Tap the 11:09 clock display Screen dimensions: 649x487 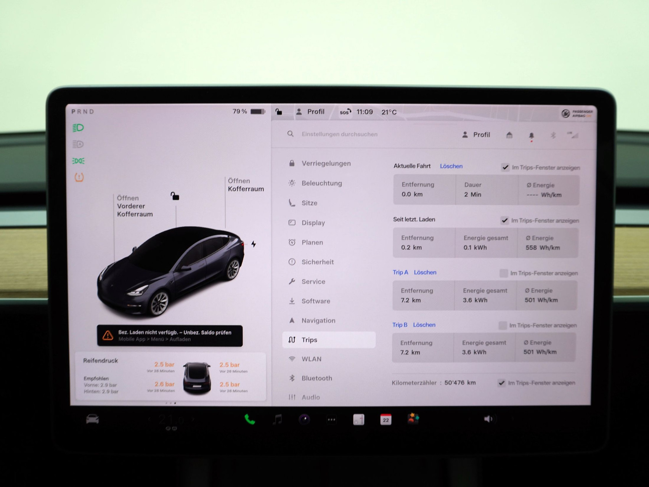(x=365, y=112)
